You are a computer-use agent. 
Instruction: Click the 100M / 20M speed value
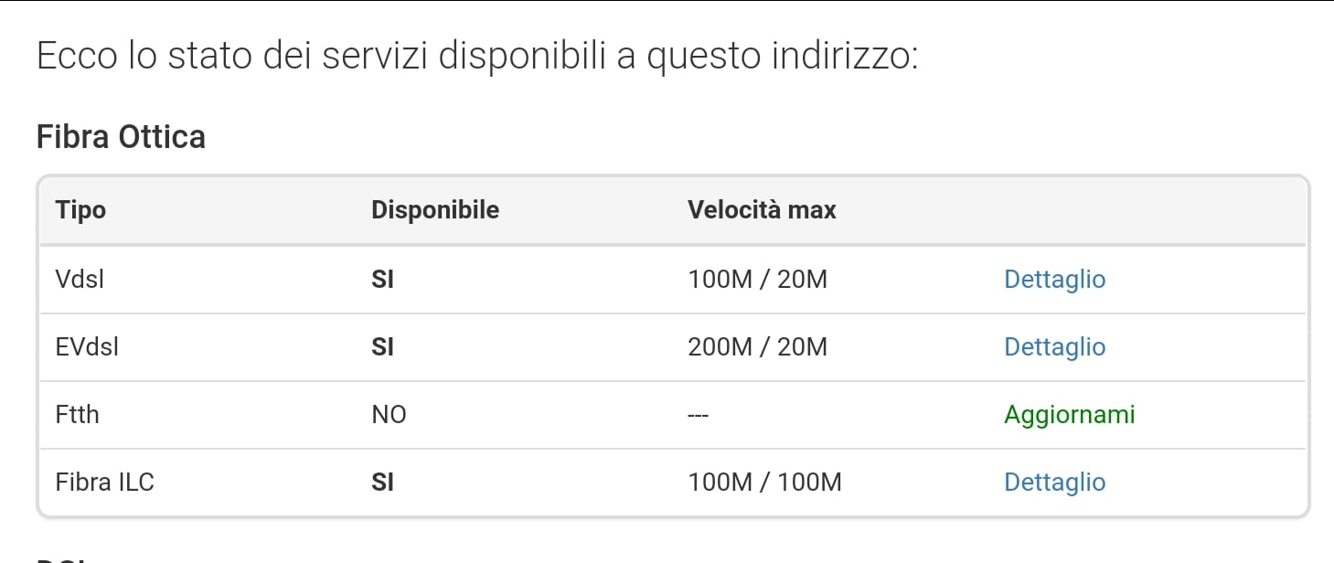pyautogui.click(x=757, y=280)
